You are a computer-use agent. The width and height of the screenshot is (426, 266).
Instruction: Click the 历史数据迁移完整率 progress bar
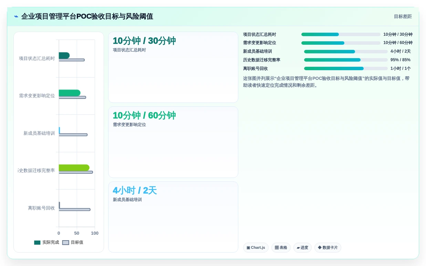pos(346,60)
